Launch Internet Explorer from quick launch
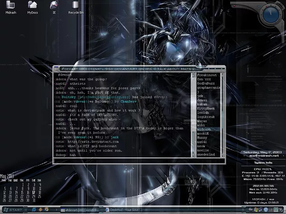 pyautogui.click(x=34, y=210)
